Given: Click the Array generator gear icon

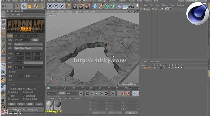Looking at the screenshot, I should [x=113, y=6].
